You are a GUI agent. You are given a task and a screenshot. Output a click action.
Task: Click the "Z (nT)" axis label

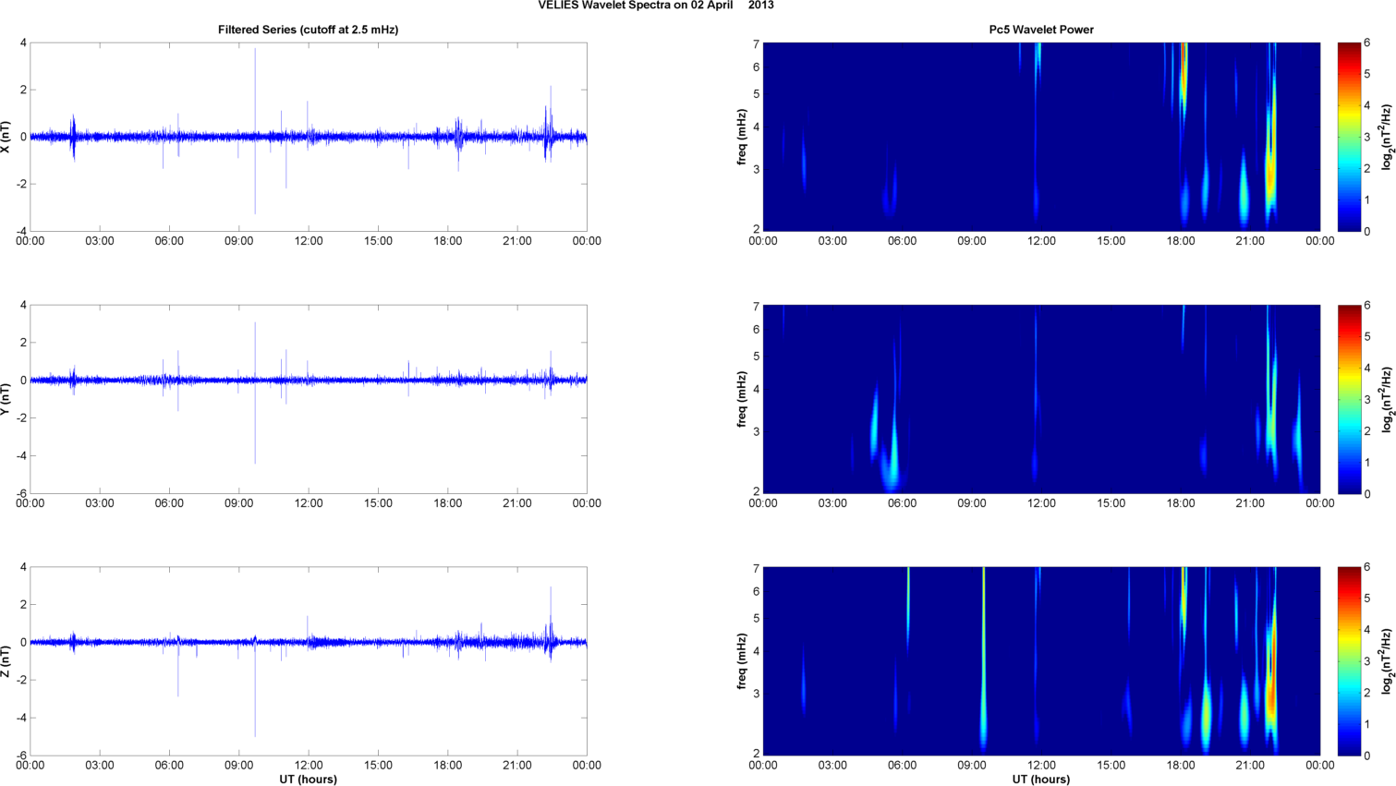6,661
